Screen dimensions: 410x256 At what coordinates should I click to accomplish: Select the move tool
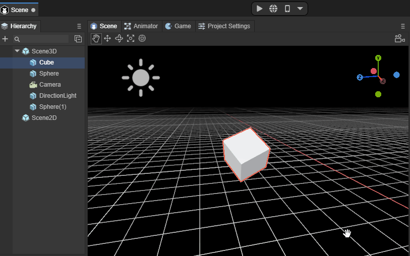pyautogui.click(x=107, y=38)
